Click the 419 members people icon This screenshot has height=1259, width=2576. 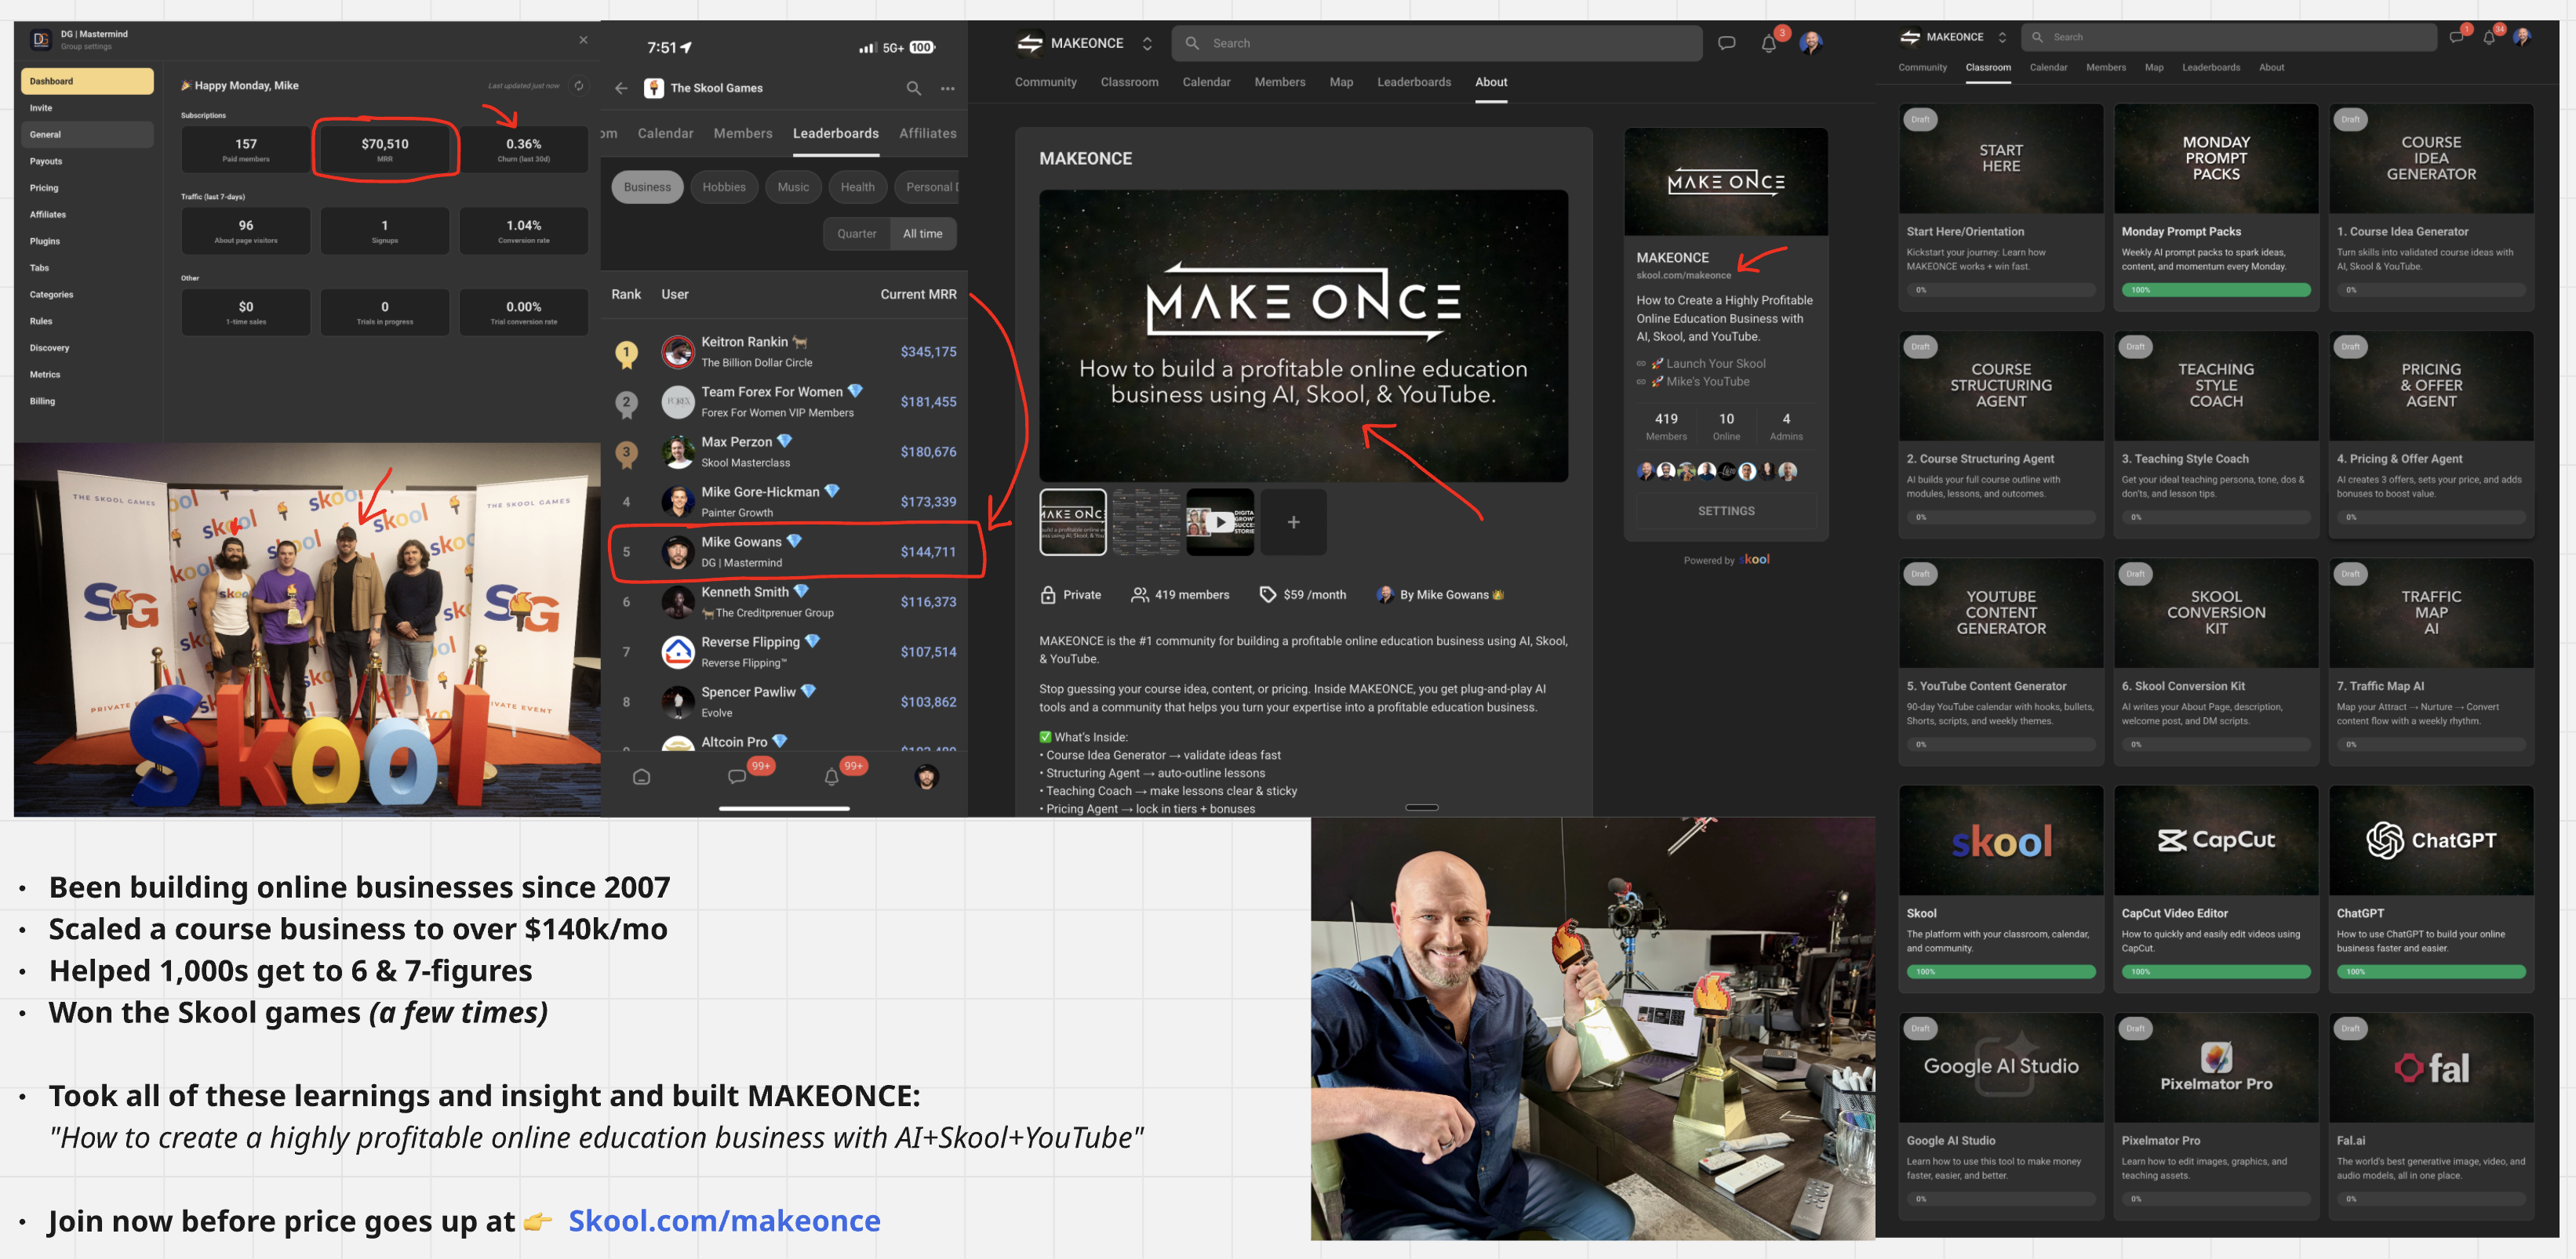1139,594
